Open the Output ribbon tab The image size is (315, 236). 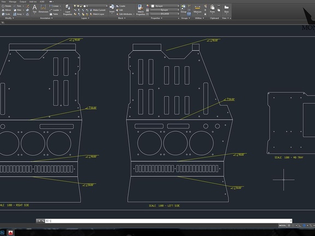click(23, 2)
